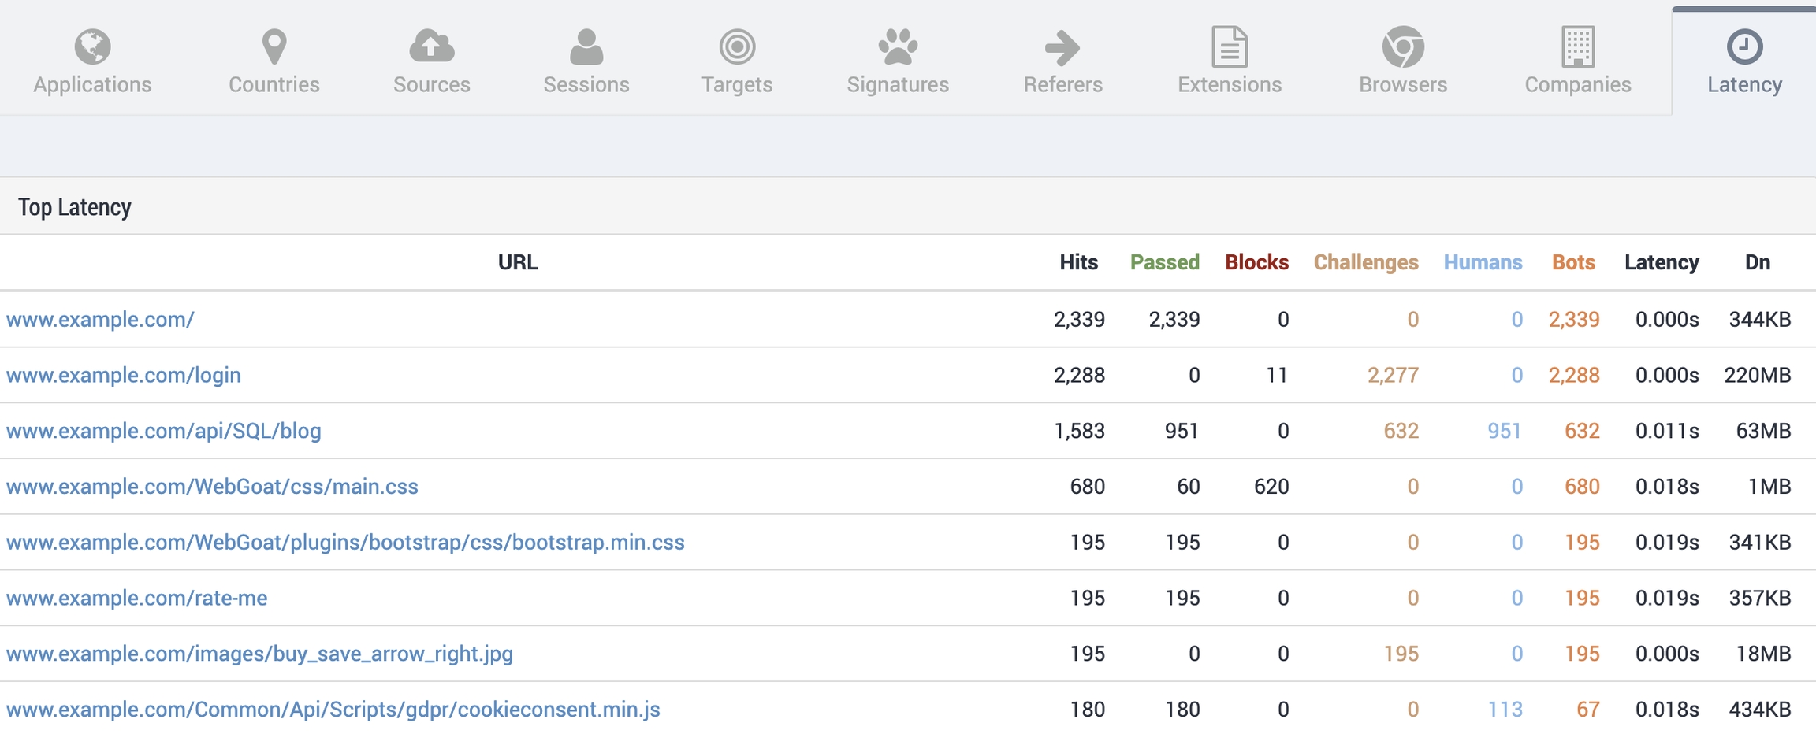Click the Companies building icon

point(1578,47)
